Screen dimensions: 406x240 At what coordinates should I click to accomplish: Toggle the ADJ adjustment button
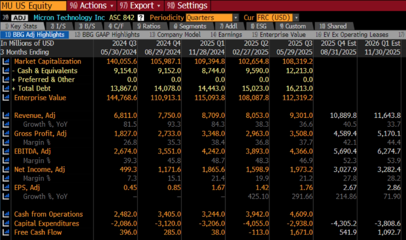click(x=20, y=18)
